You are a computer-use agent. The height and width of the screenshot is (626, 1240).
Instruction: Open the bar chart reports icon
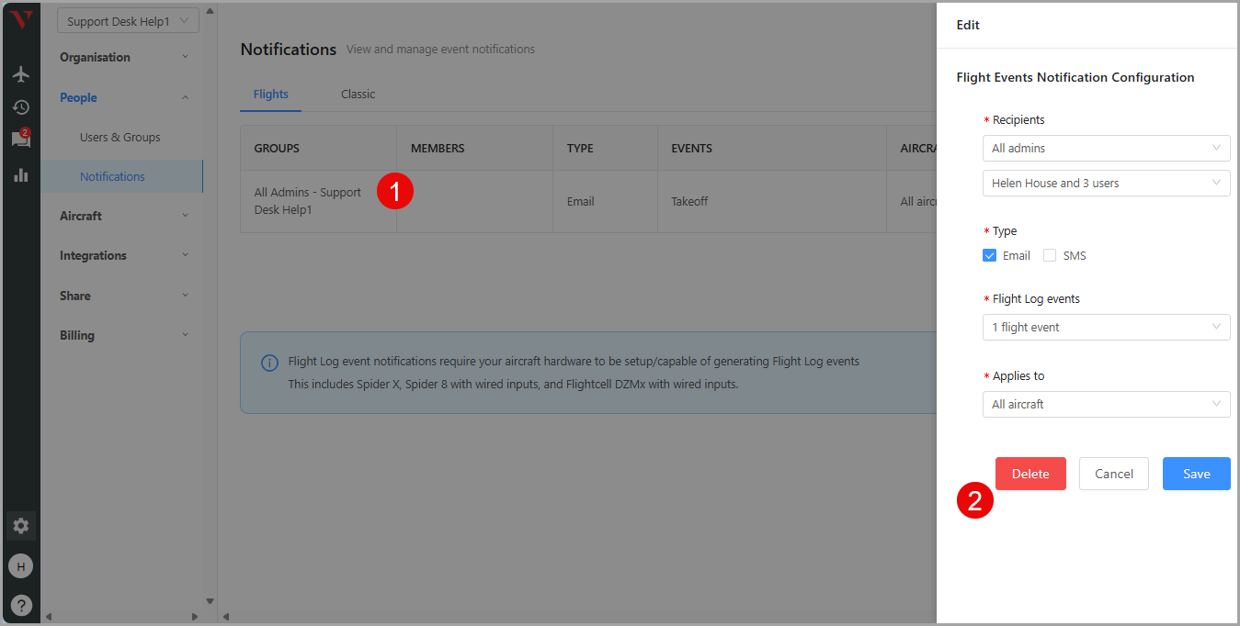coord(20,174)
